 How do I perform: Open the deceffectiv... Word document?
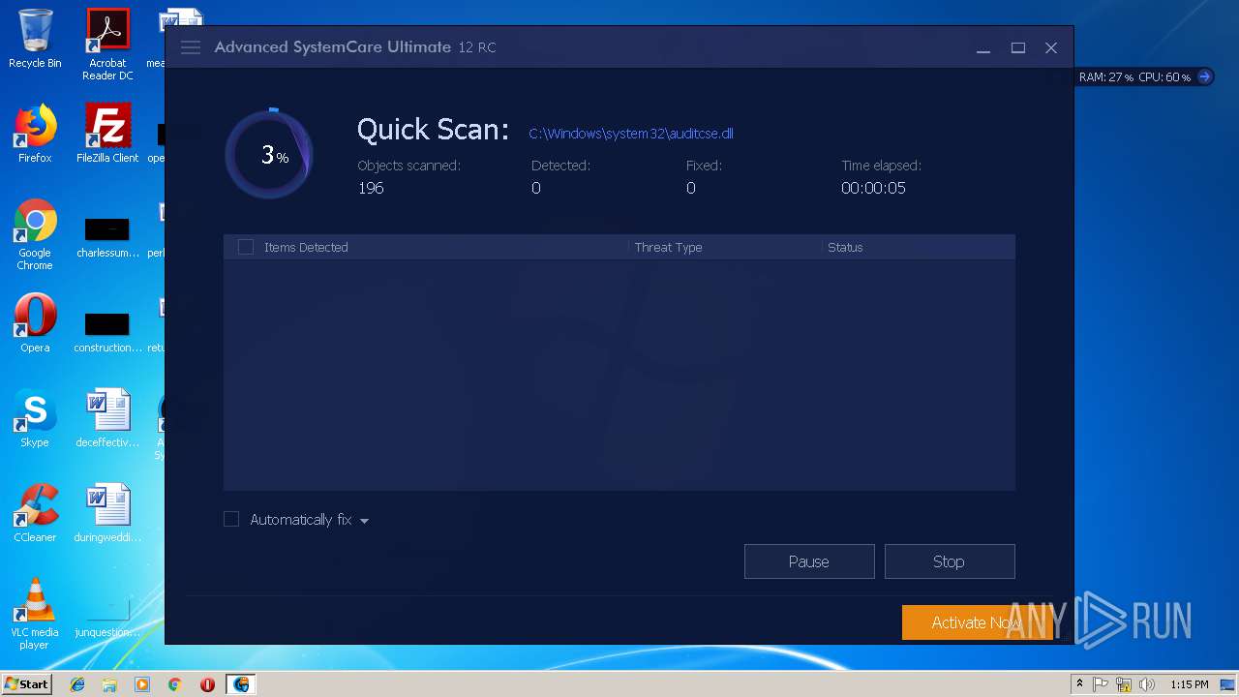[107, 418]
